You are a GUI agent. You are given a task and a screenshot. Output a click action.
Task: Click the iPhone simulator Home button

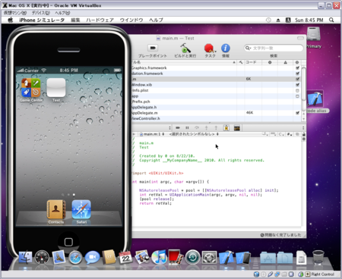point(68,242)
